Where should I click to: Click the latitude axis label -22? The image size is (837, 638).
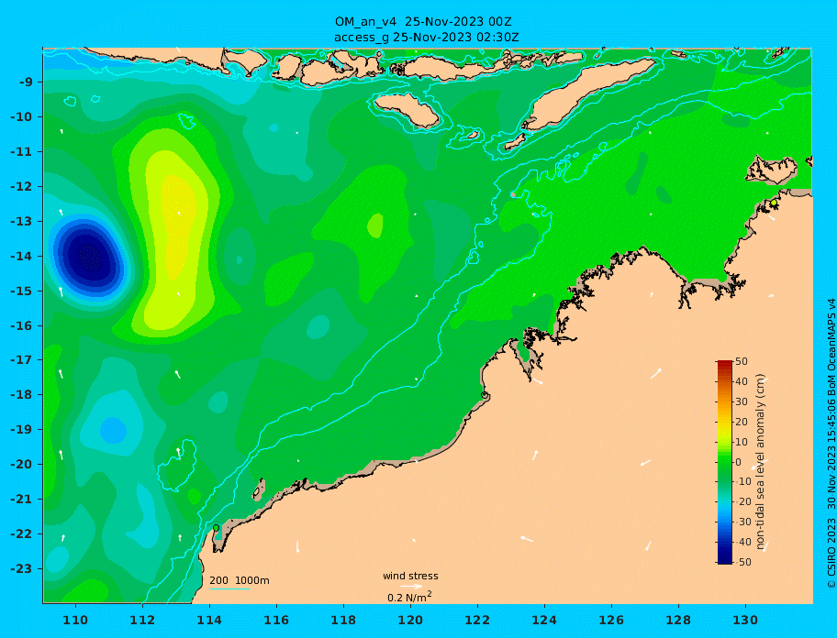click(21, 534)
